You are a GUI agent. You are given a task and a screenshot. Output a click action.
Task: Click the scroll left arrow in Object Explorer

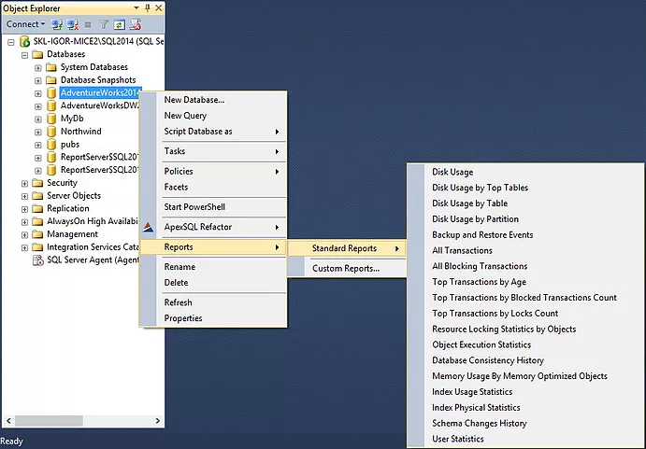(x=8, y=421)
